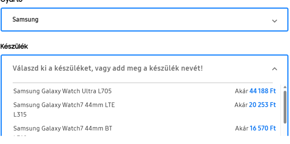Collapse the device list with the chevron-up arrow
290x144 pixels.
(274, 69)
